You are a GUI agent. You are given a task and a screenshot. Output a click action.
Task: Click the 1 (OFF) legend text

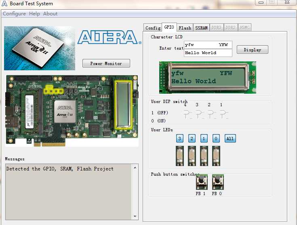point(160,113)
